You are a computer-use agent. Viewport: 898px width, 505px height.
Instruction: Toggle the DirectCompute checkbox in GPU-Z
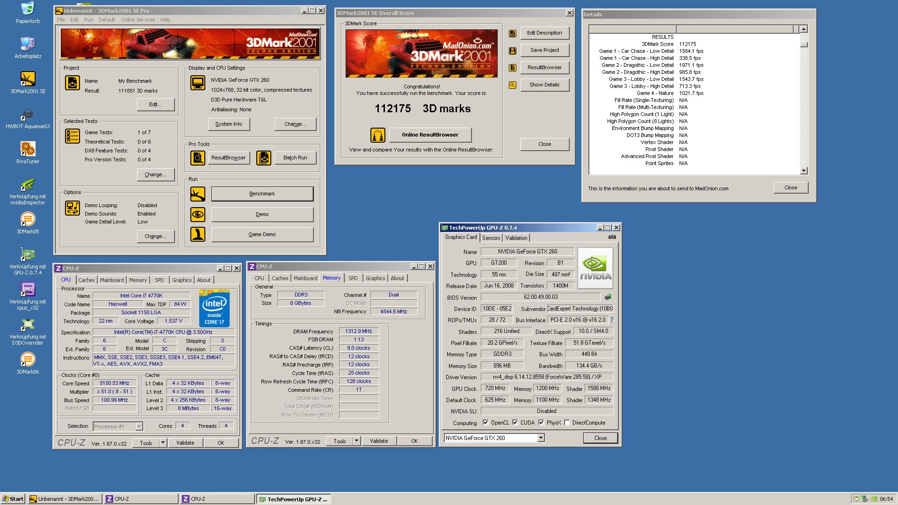click(x=567, y=422)
